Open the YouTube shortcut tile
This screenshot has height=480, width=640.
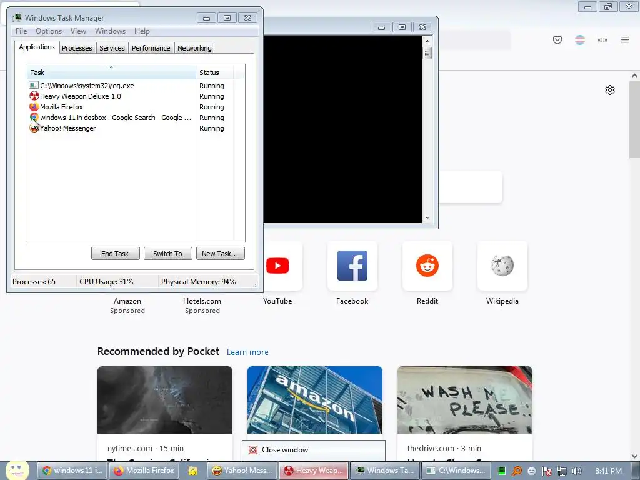[x=277, y=266]
